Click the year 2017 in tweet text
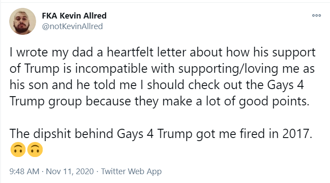Viewport: 330px width, 183px height. pyautogui.click(x=297, y=134)
